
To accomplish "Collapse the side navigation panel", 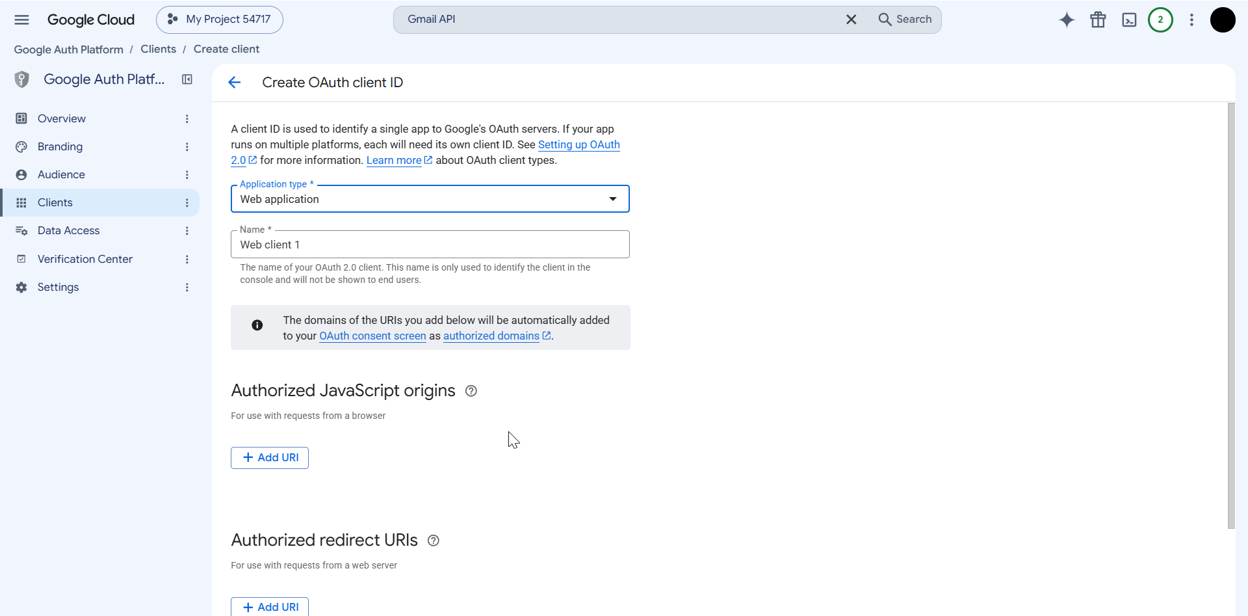I will pyautogui.click(x=187, y=79).
